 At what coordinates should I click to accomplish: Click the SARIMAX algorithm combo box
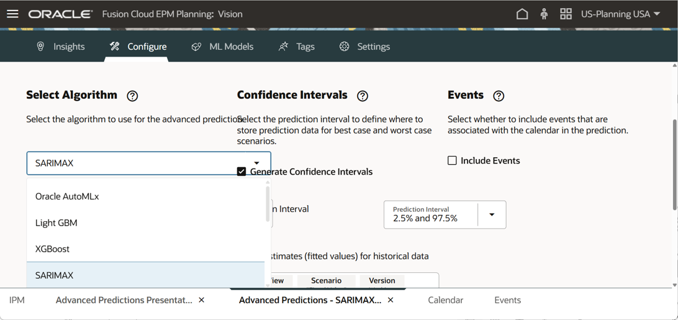(148, 163)
